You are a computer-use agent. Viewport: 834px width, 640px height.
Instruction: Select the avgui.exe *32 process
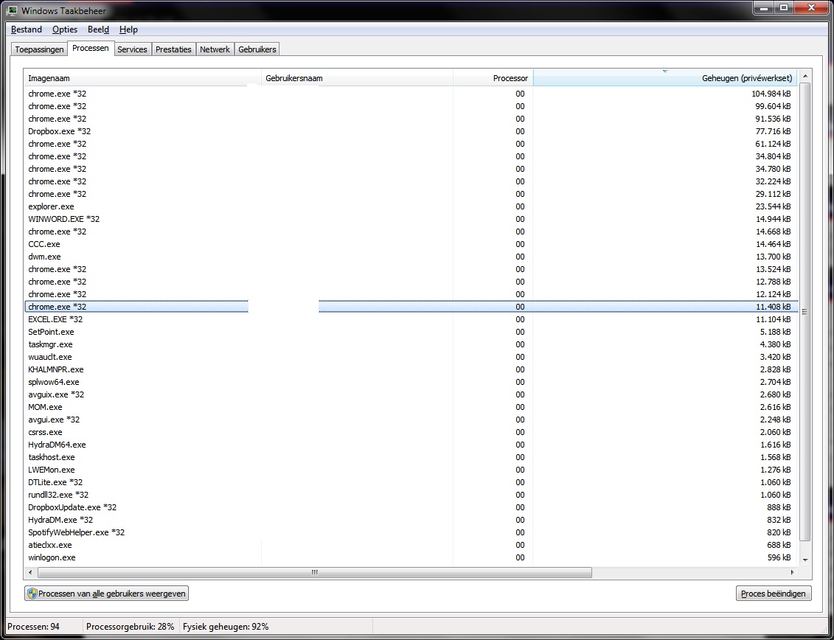(411, 420)
